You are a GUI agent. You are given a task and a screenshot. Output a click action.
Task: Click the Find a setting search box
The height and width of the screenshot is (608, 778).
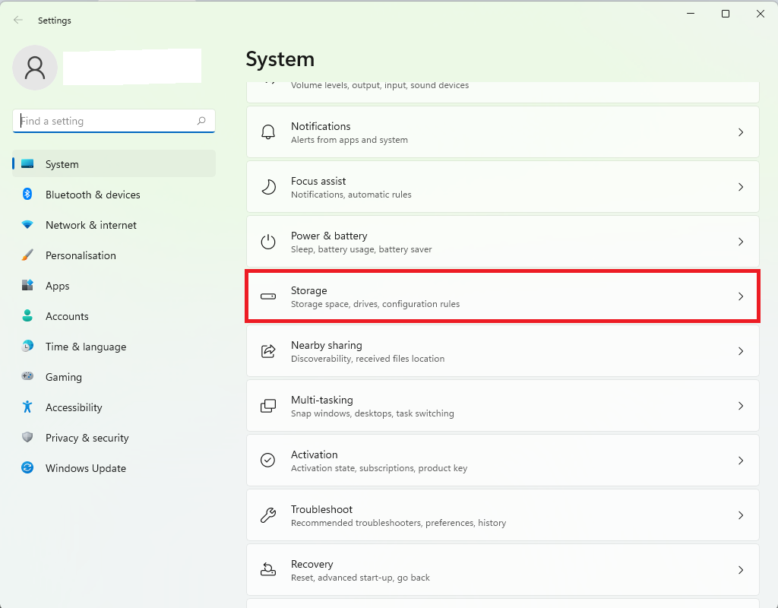(x=105, y=121)
